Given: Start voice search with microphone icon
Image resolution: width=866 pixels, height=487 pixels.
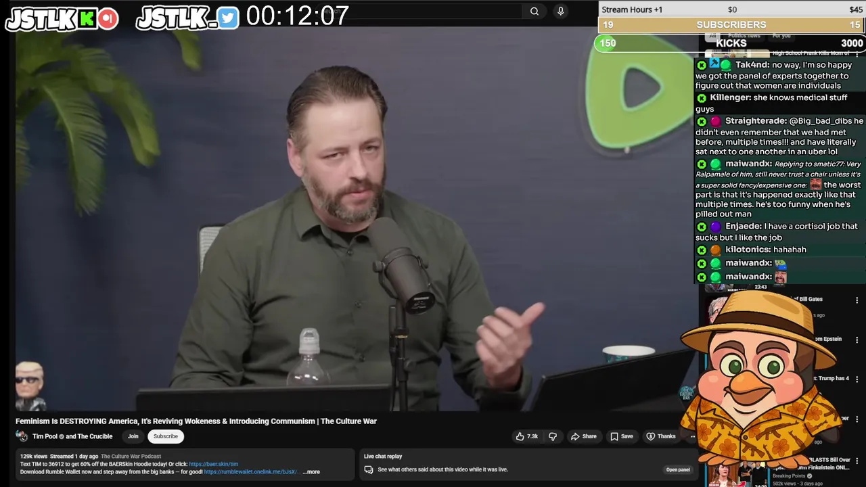Looking at the screenshot, I should tap(560, 11).
